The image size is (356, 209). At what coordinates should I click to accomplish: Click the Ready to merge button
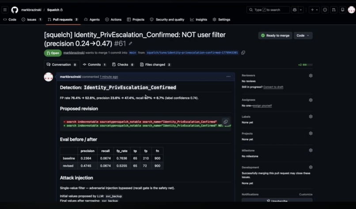275,35
